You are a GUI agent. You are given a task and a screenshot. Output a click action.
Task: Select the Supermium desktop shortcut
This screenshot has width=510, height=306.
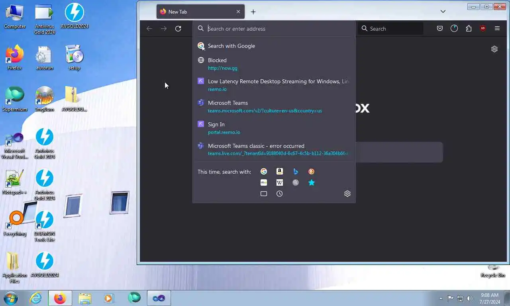click(x=15, y=100)
